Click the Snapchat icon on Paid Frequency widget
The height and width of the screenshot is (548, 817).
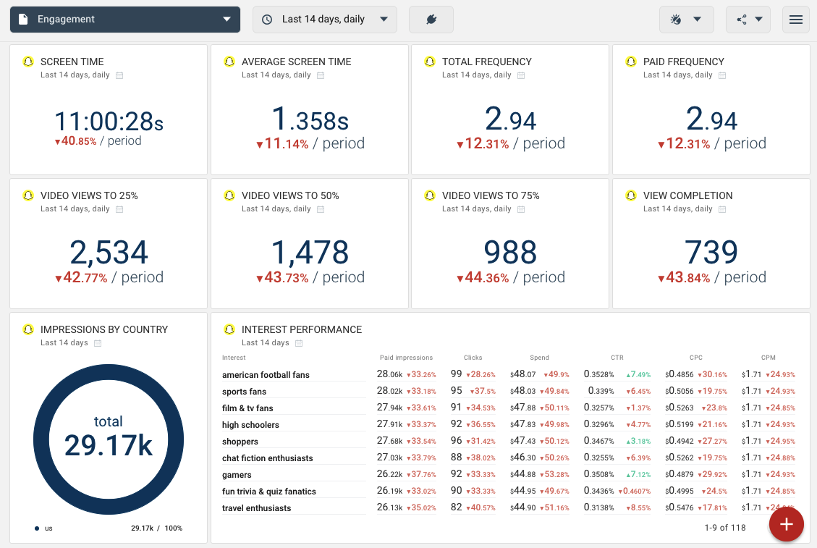click(631, 62)
